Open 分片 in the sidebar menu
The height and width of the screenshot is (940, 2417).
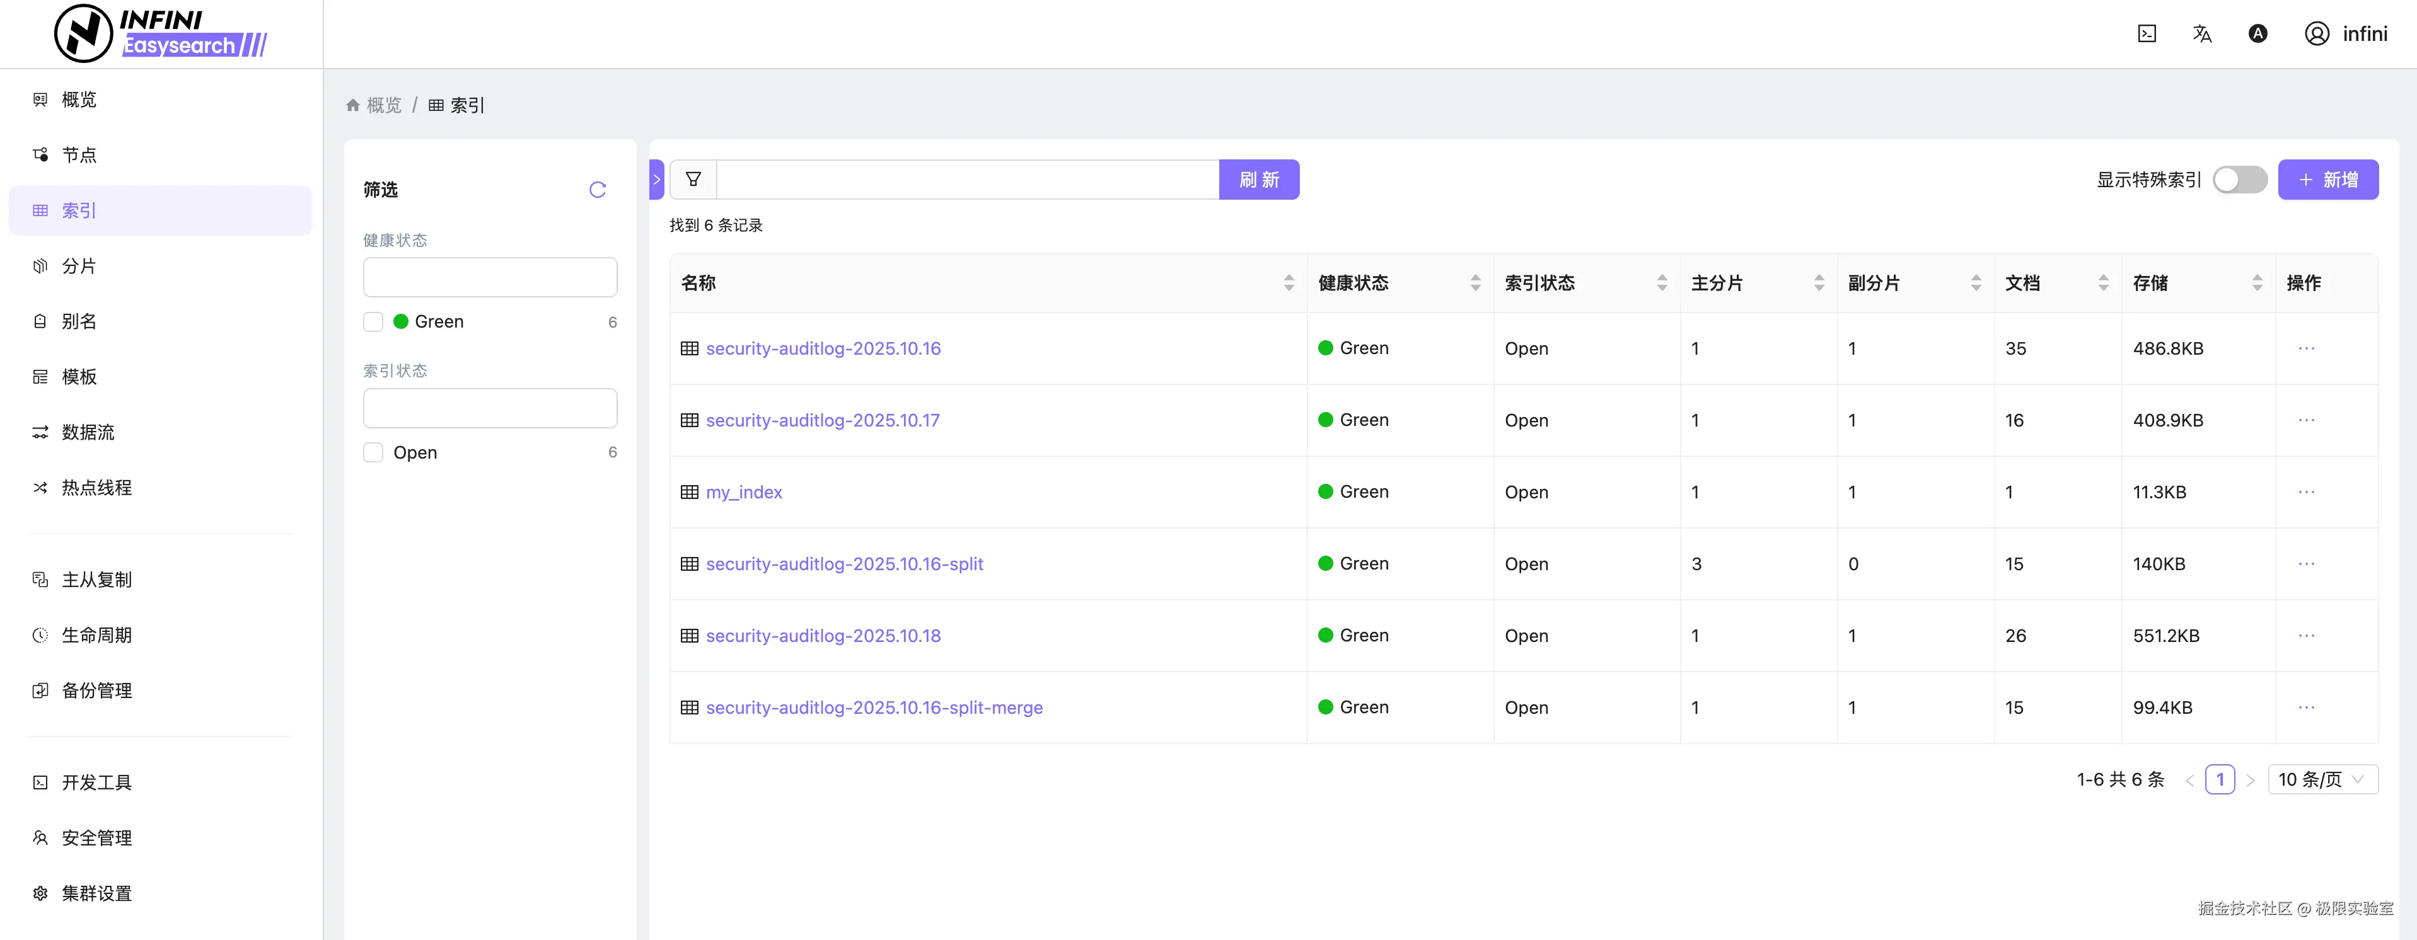[79, 265]
